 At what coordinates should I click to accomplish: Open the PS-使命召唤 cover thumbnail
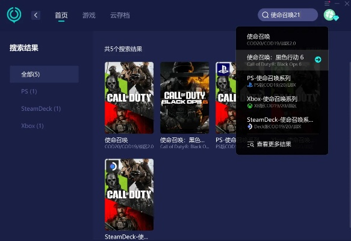pos(226,98)
